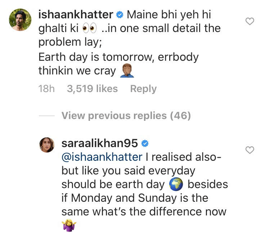Open the saraalikhan95 username link
Screen dimensions: 270x237
click(100, 143)
